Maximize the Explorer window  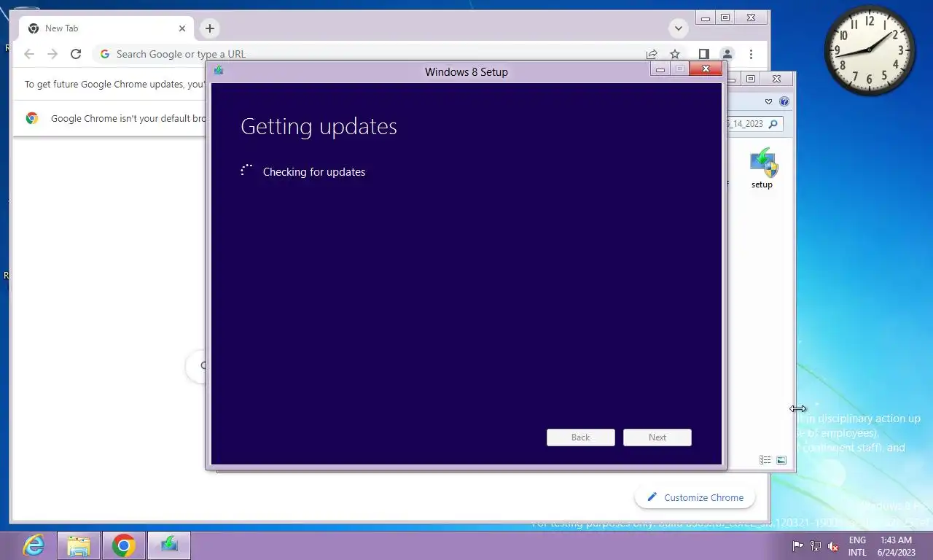pos(751,79)
